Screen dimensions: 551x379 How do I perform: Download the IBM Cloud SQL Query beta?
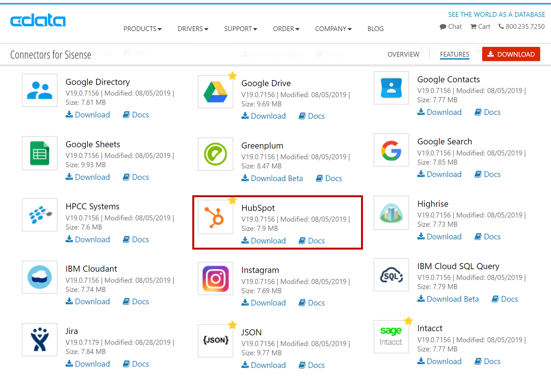coord(448,299)
